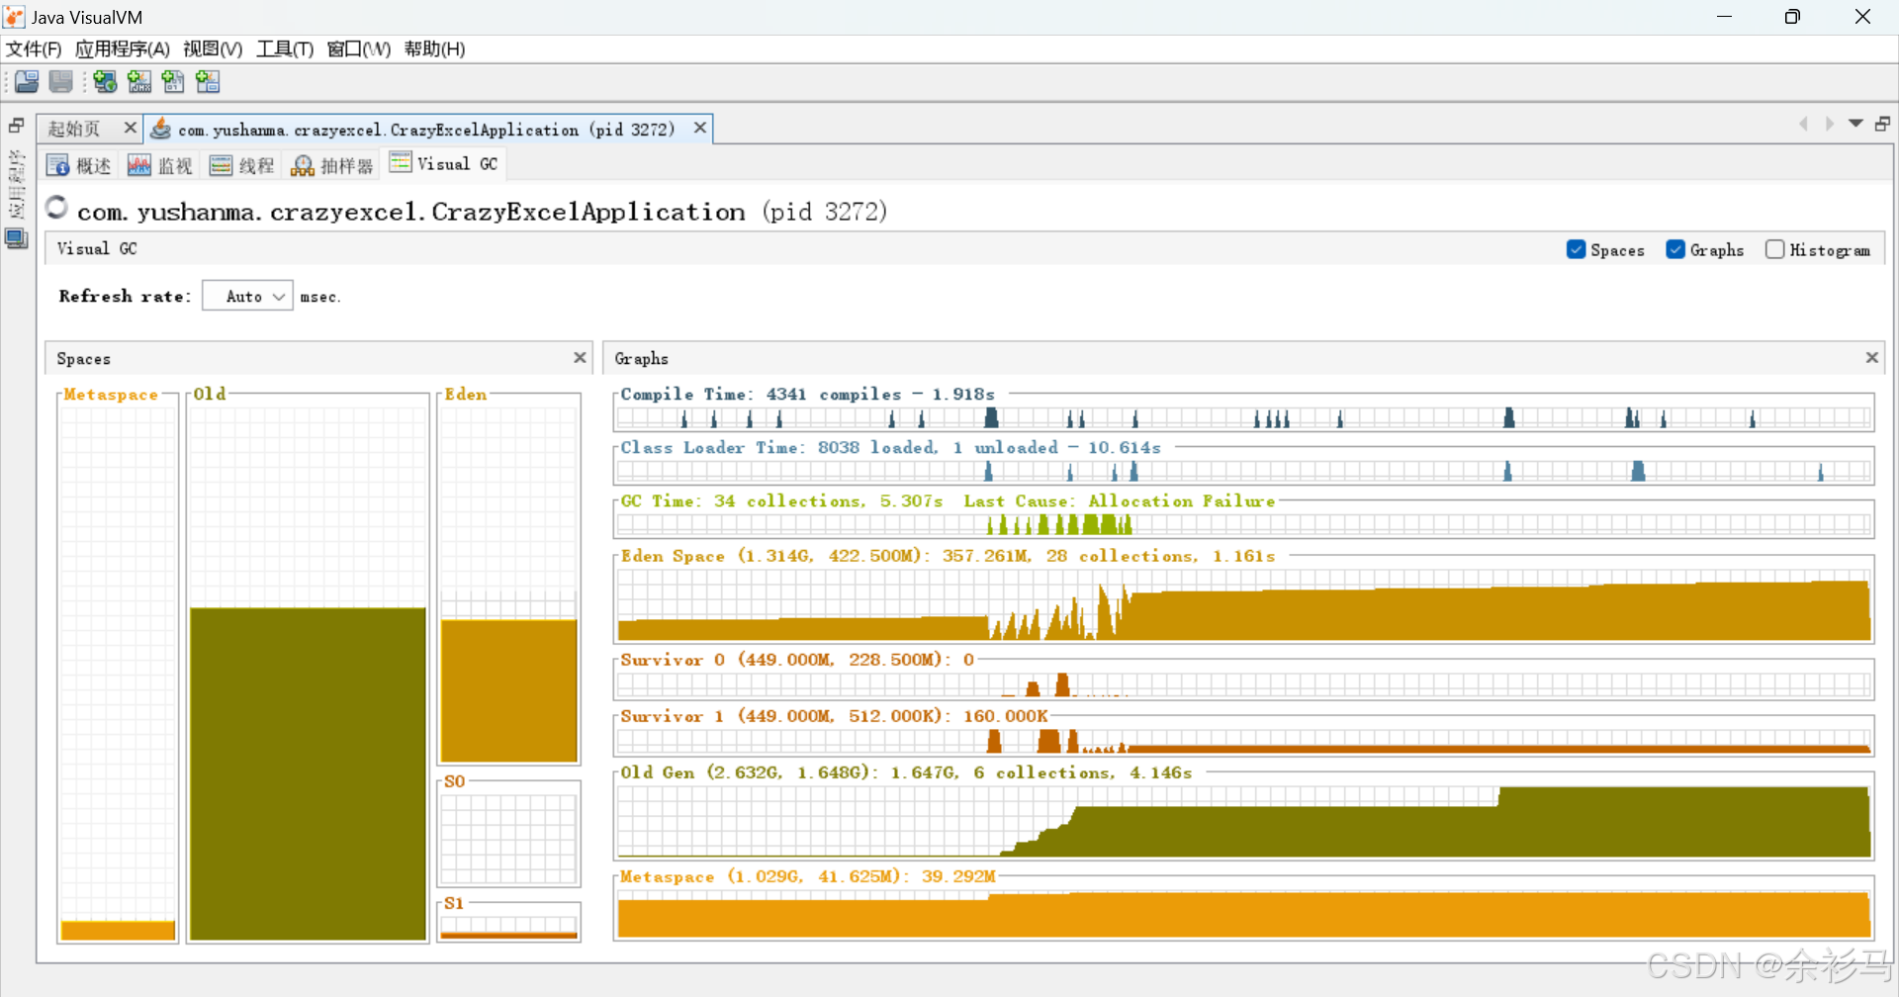This screenshot has width=1899, height=997.
Task: Open the Refresh rate Auto dropdown
Action: [x=247, y=296]
